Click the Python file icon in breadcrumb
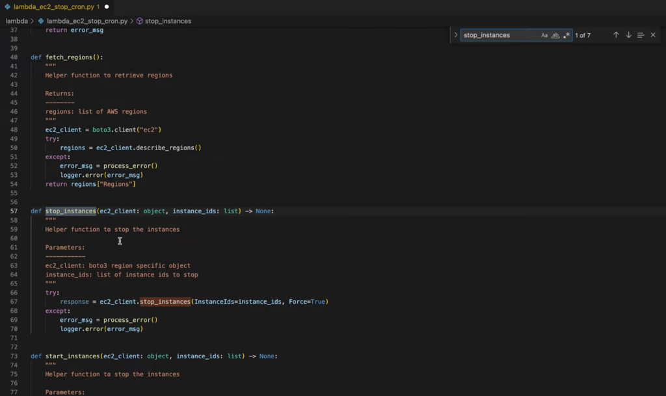 (x=41, y=21)
